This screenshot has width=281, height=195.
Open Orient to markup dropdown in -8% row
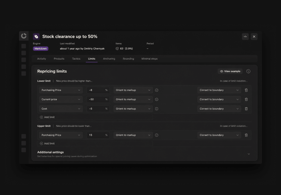133,90
